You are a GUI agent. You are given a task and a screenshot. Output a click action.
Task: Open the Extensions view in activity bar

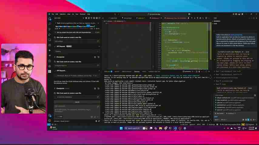click(x=50, y=45)
